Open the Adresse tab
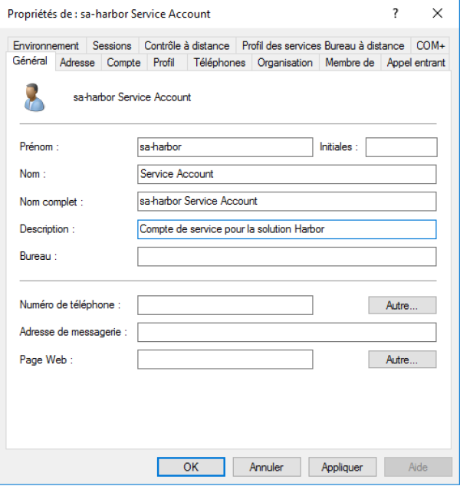This screenshot has width=460, height=486. [77, 63]
